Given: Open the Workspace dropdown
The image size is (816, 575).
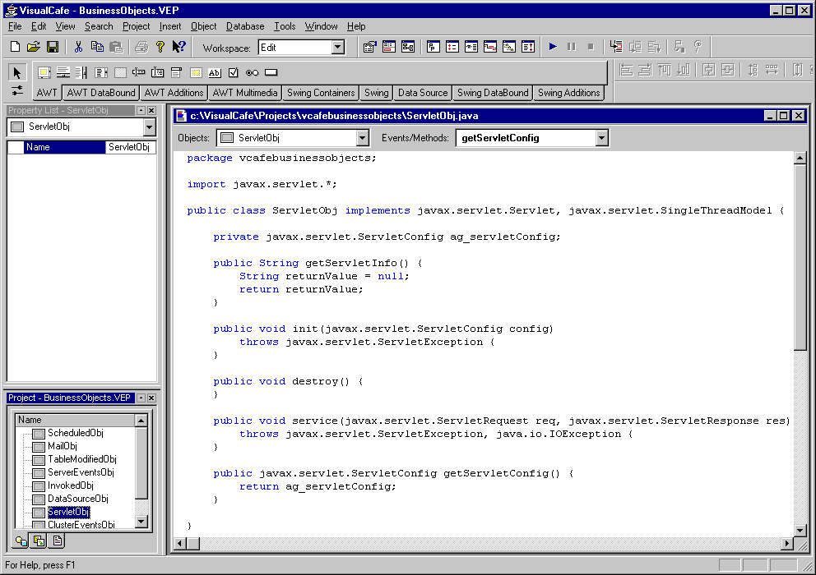Looking at the screenshot, I should 338,48.
